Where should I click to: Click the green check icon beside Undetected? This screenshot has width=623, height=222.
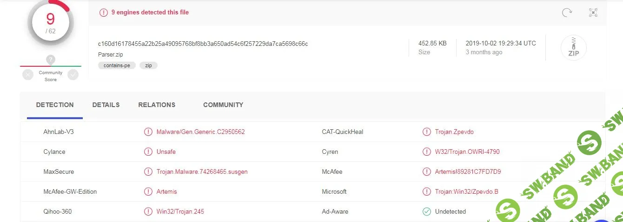tap(426, 211)
